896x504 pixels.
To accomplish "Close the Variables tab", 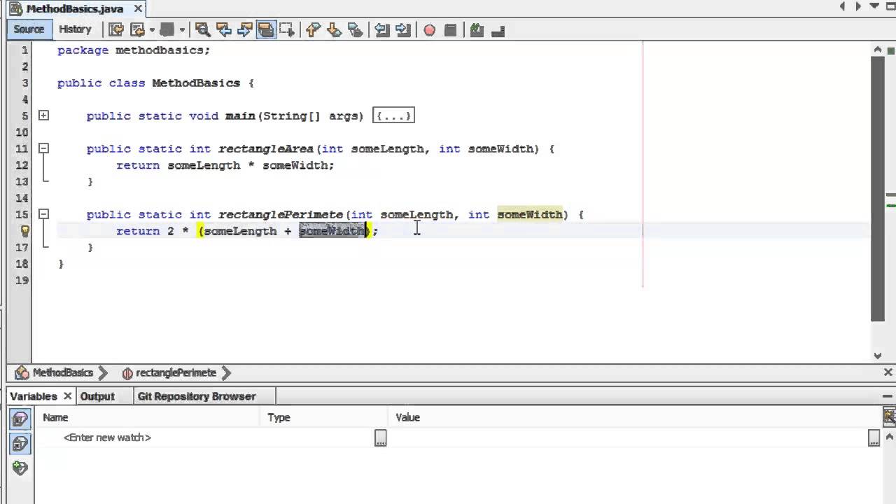I will [x=68, y=396].
